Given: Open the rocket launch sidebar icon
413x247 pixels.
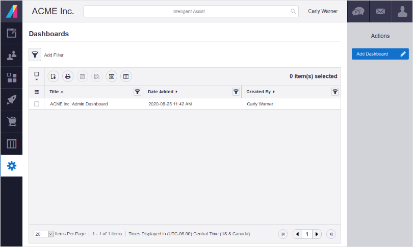Looking at the screenshot, I should pos(11,99).
